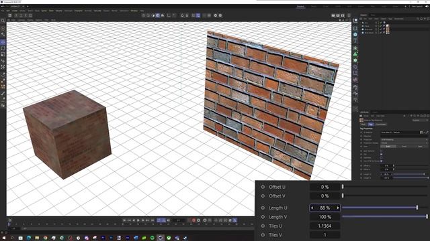Open the Mode menu in Attributes
The width and height of the screenshot is (430, 241).
click(x=365, y=116)
